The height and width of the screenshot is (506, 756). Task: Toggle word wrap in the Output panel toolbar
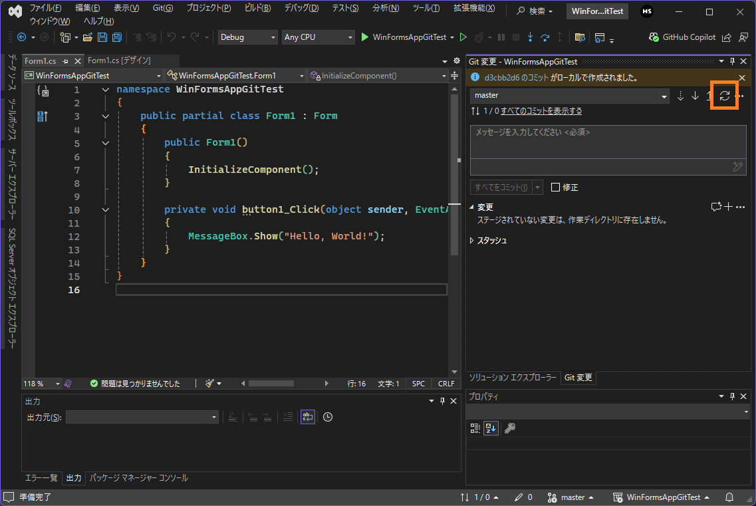click(307, 417)
